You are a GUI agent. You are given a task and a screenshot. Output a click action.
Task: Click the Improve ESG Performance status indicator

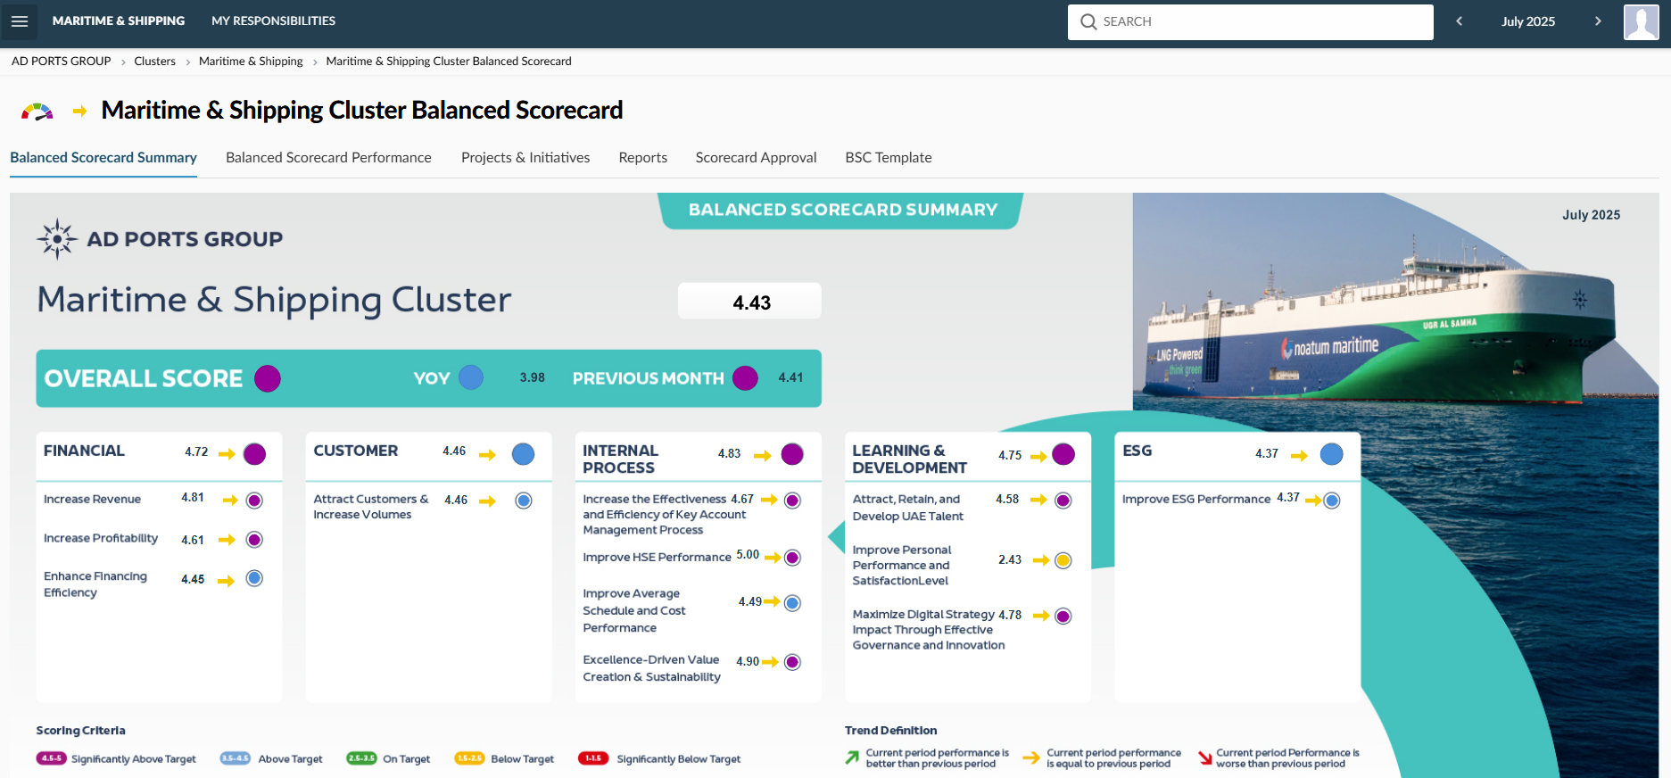click(x=1332, y=501)
